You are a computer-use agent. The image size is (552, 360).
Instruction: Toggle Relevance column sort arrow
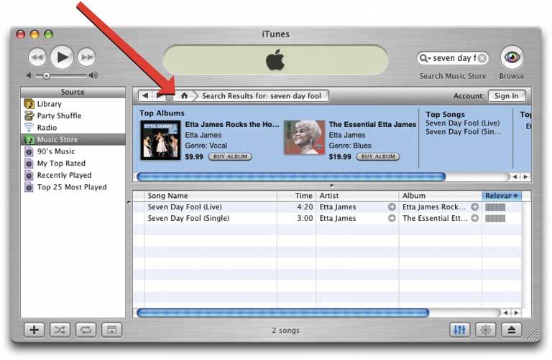515,196
